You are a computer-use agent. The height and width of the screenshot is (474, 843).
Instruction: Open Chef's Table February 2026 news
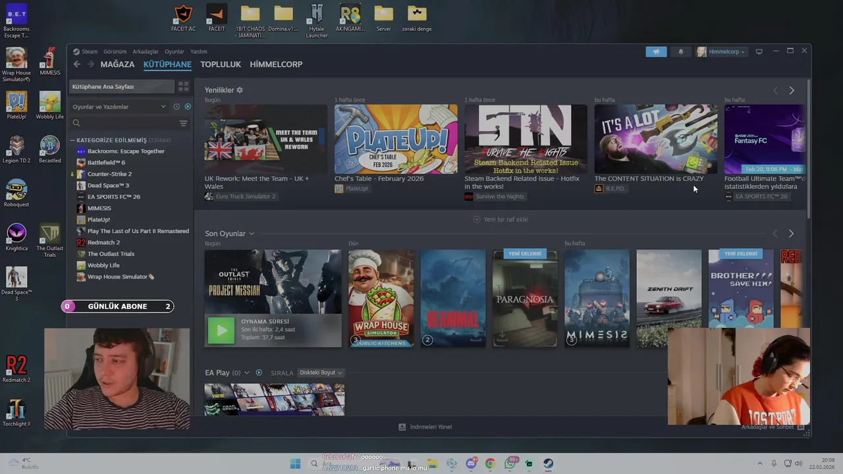tap(396, 139)
